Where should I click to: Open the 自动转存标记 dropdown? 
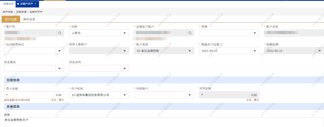coord(59,51)
